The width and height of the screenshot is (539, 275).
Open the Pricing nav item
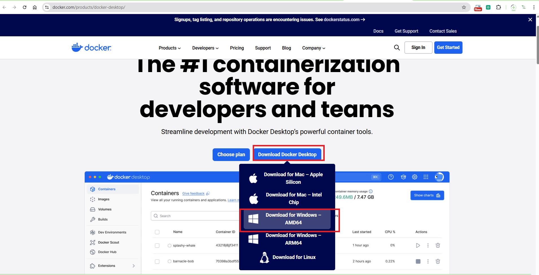pyautogui.click(x=237, y=48)
